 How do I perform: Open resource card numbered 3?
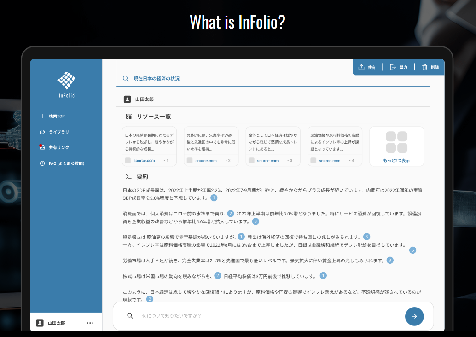273,146
